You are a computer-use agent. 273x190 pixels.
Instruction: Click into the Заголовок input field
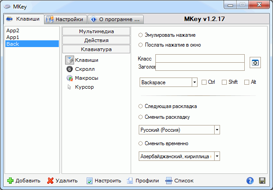(200, 67)
